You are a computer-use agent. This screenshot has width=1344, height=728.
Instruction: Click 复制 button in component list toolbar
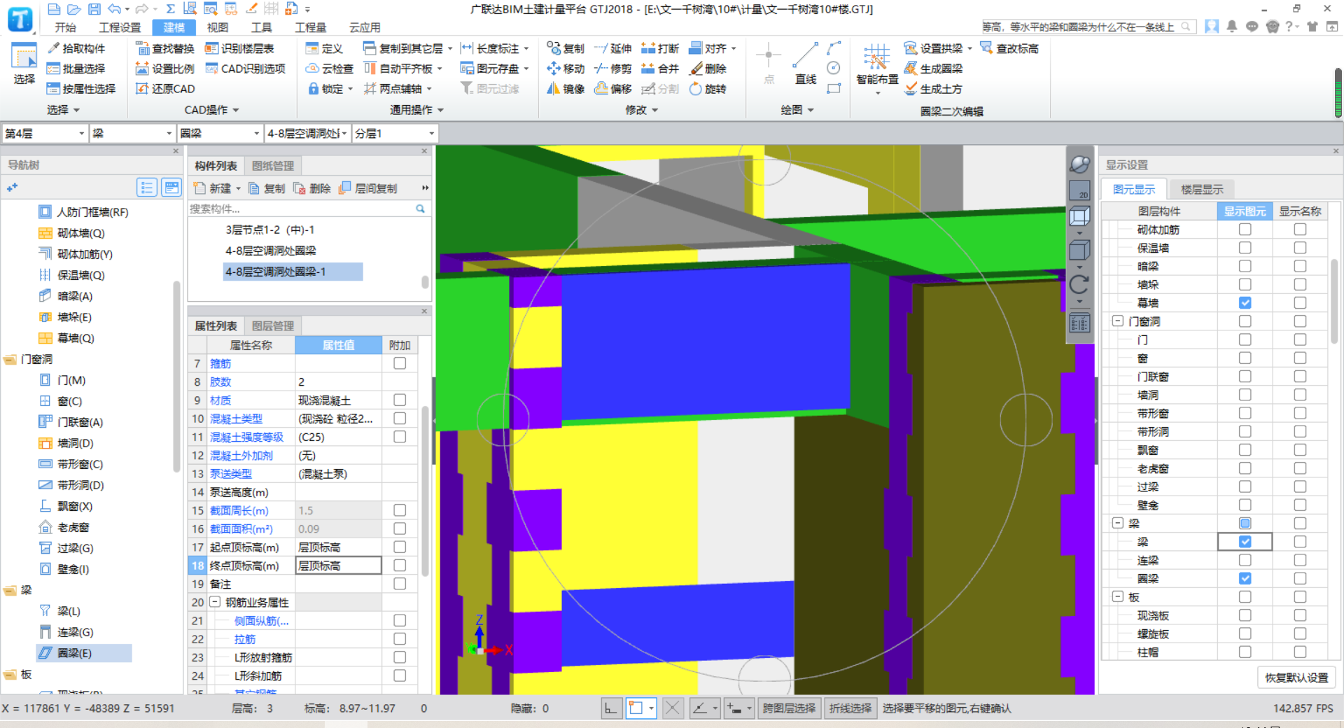[x=267, y=188]
